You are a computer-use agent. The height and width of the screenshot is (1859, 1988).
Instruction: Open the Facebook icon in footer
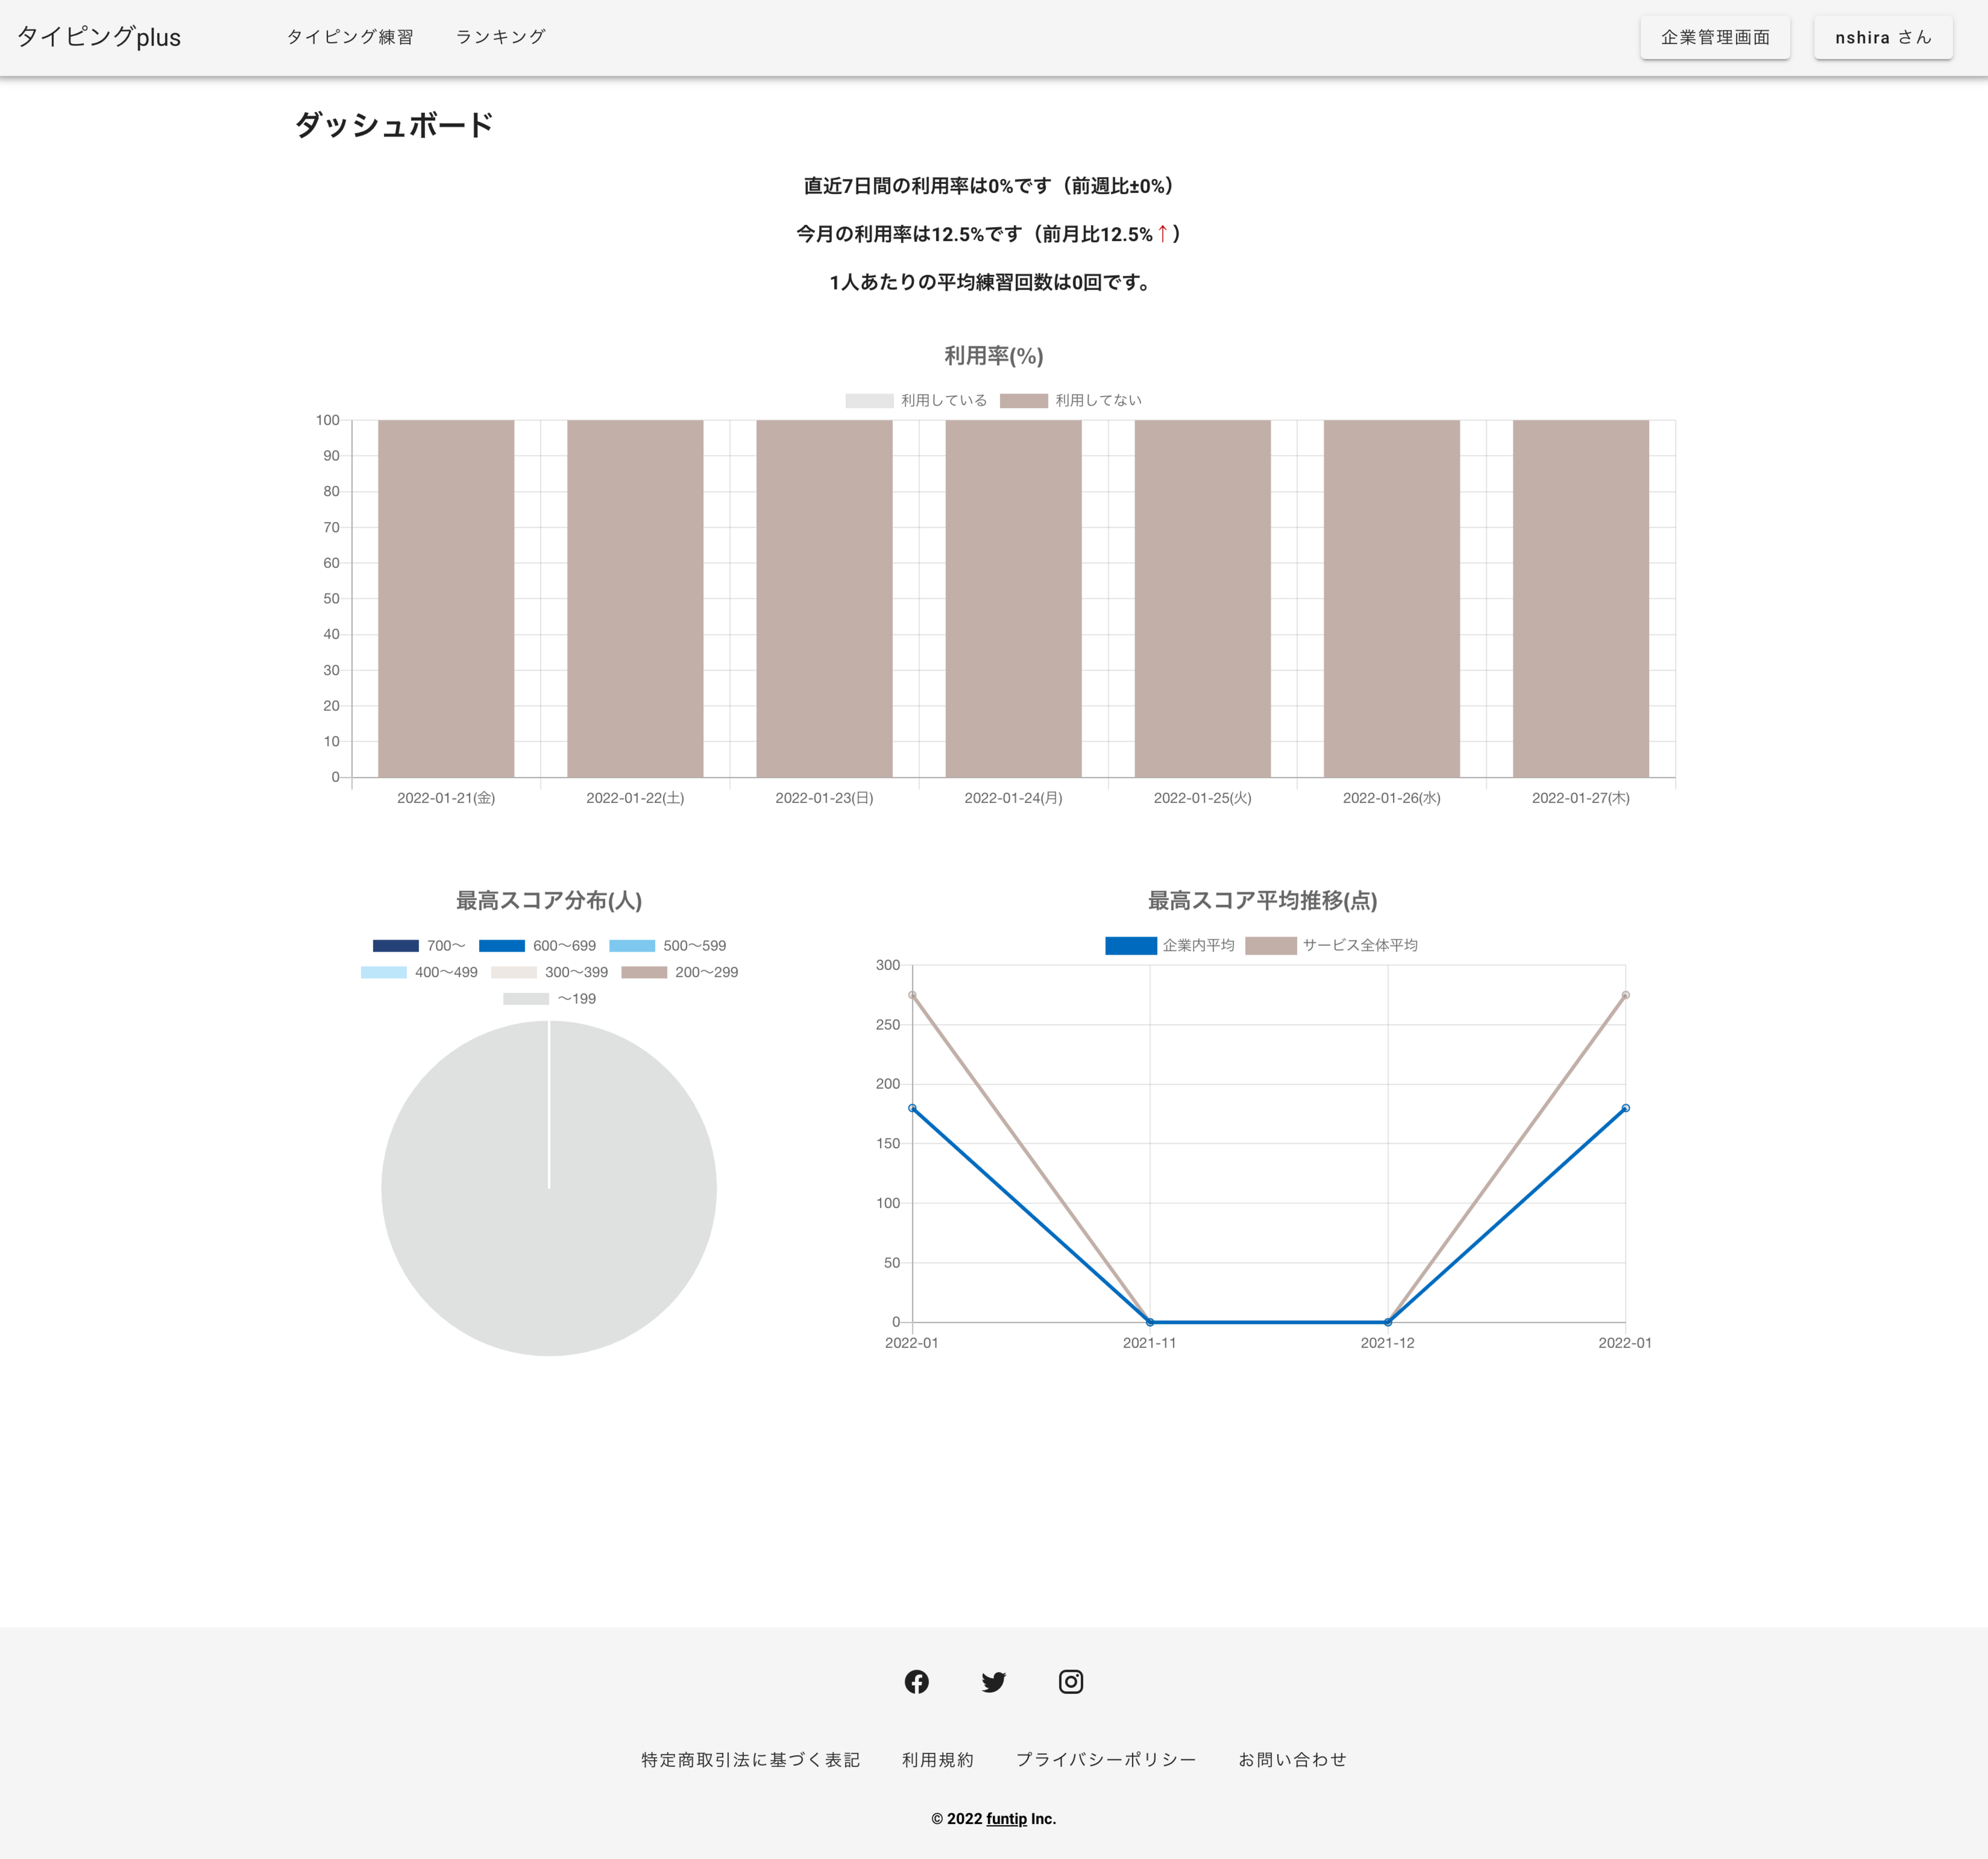click(916, 1682)
